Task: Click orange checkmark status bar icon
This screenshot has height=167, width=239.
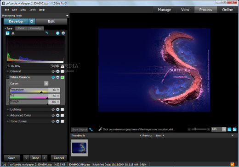Action: pos(232,164)
